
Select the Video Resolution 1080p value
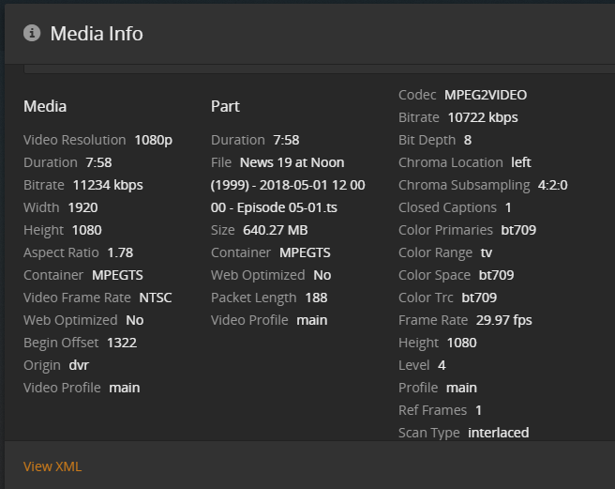click(154, 140)
